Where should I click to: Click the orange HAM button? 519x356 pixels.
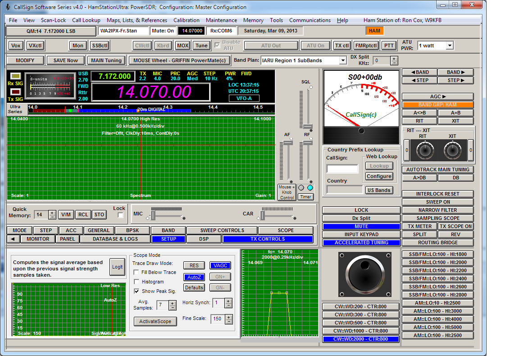tap(374, 31)
